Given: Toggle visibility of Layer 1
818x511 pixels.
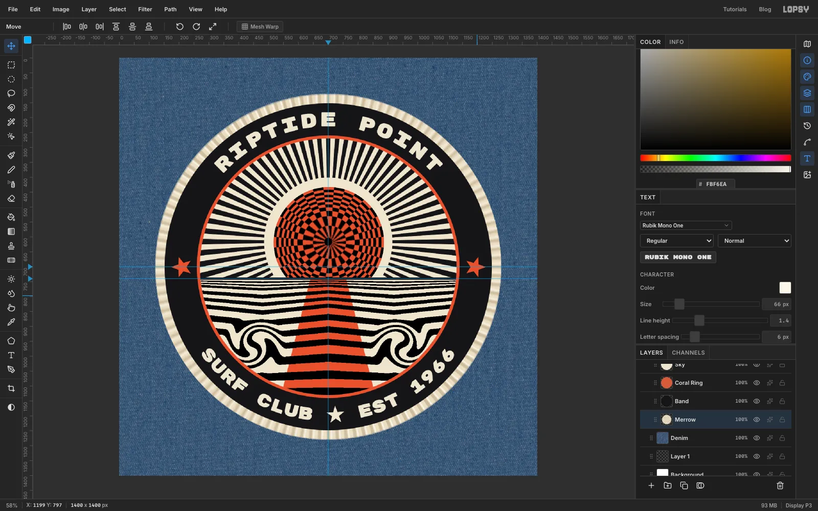Looking at the screenshot, I should point(757,456).
